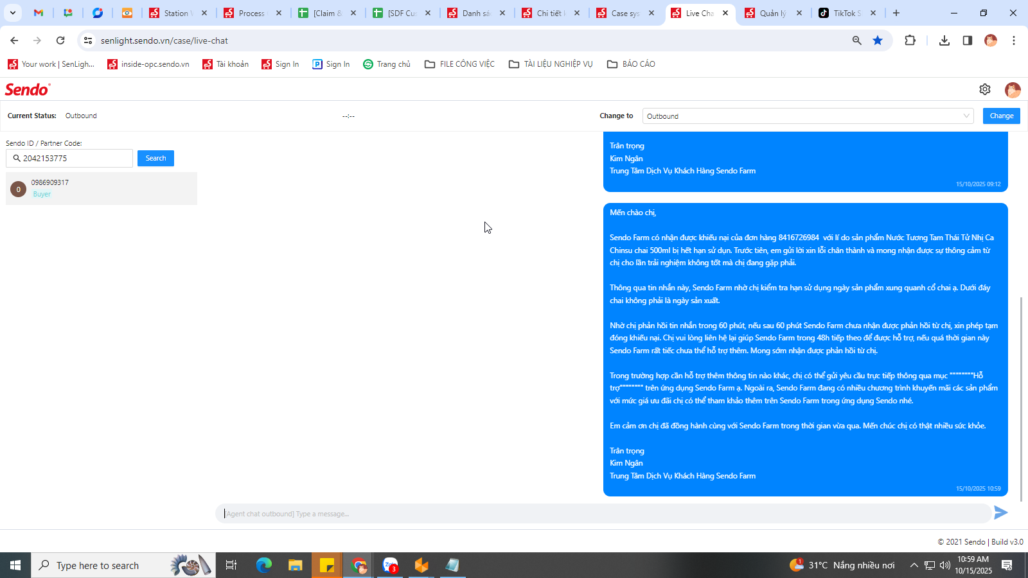Click the Change status button
The image size is (1028, 578).
(1002, 116)
